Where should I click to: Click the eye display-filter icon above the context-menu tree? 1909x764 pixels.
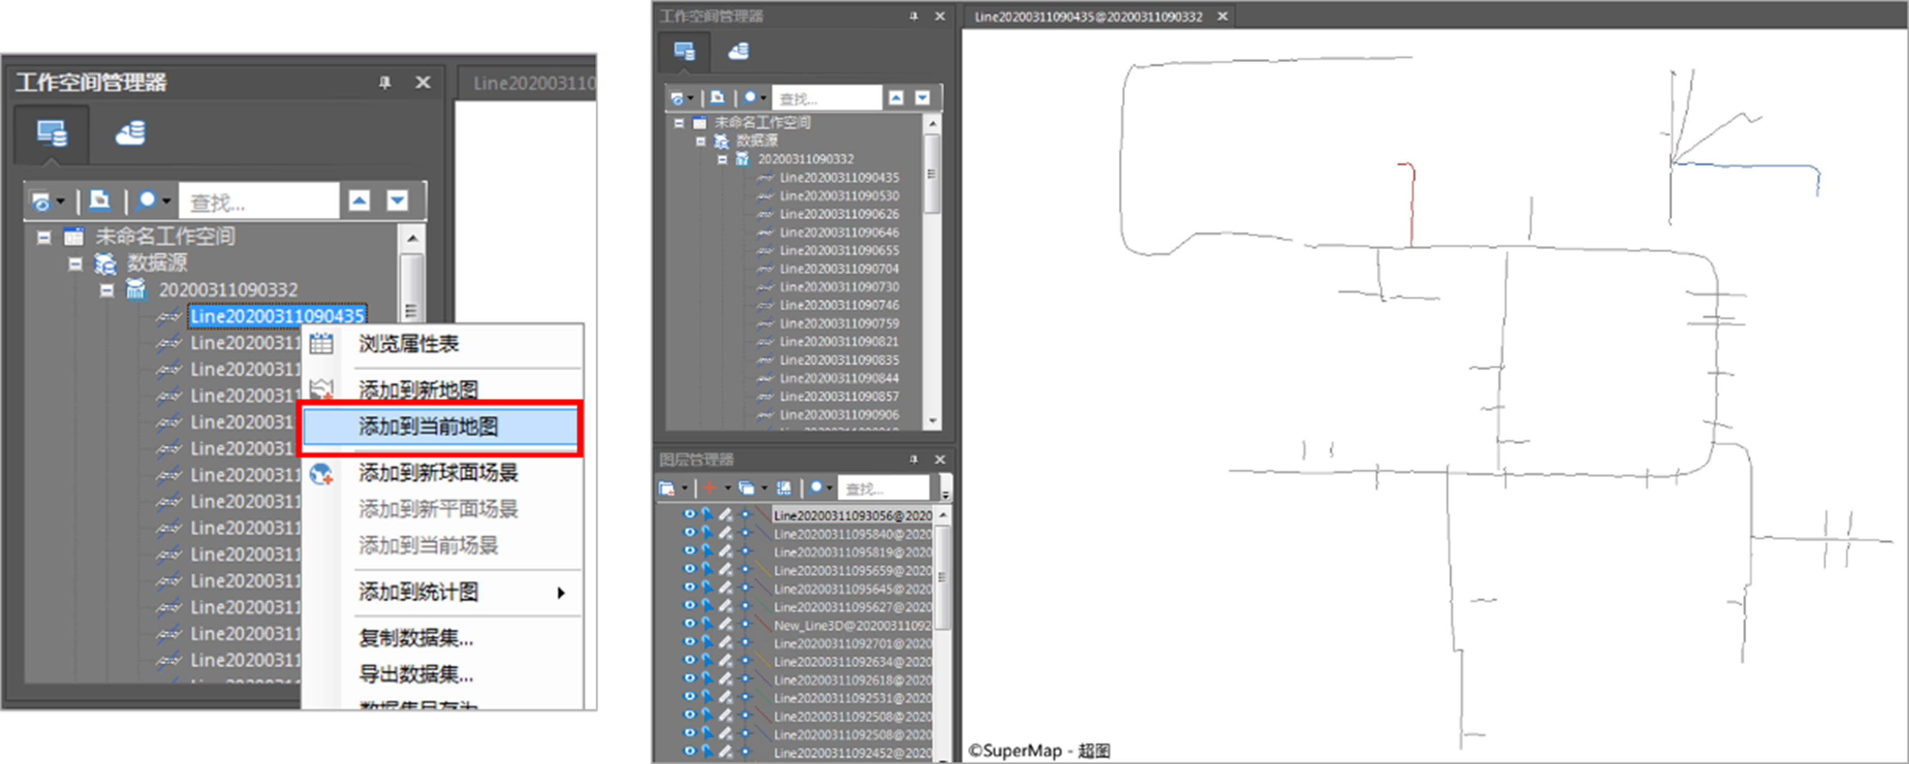tap(41, 201)
